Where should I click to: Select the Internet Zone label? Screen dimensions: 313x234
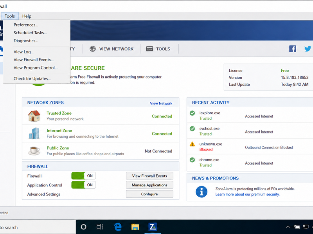[x=59, y=131]
